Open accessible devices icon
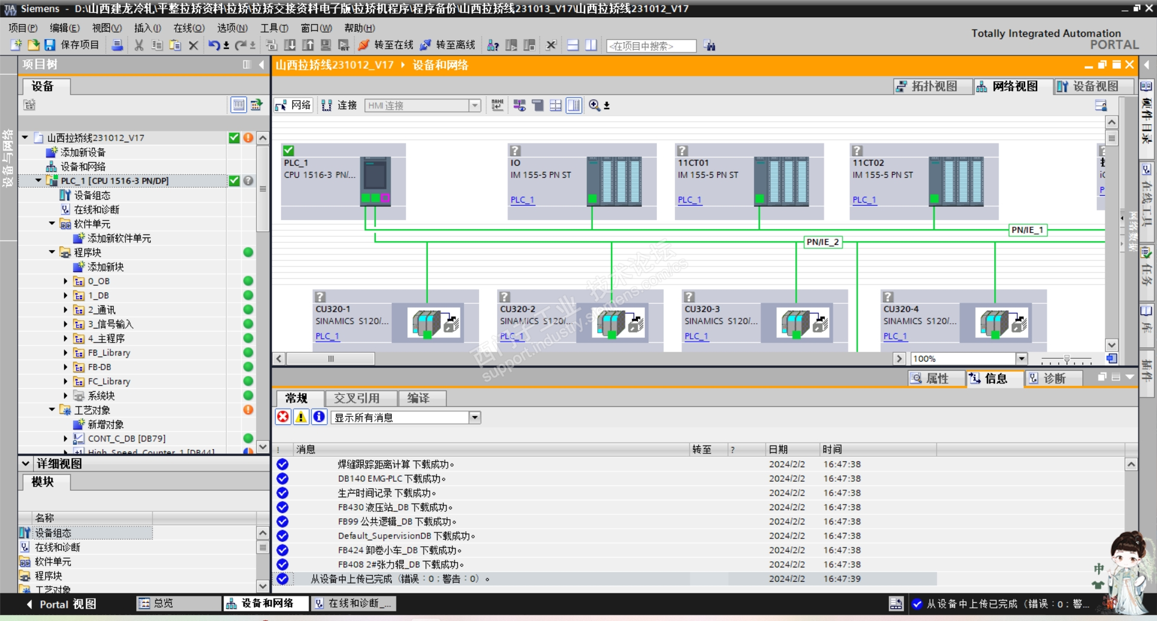1157x621 pixels. (493, 45)
